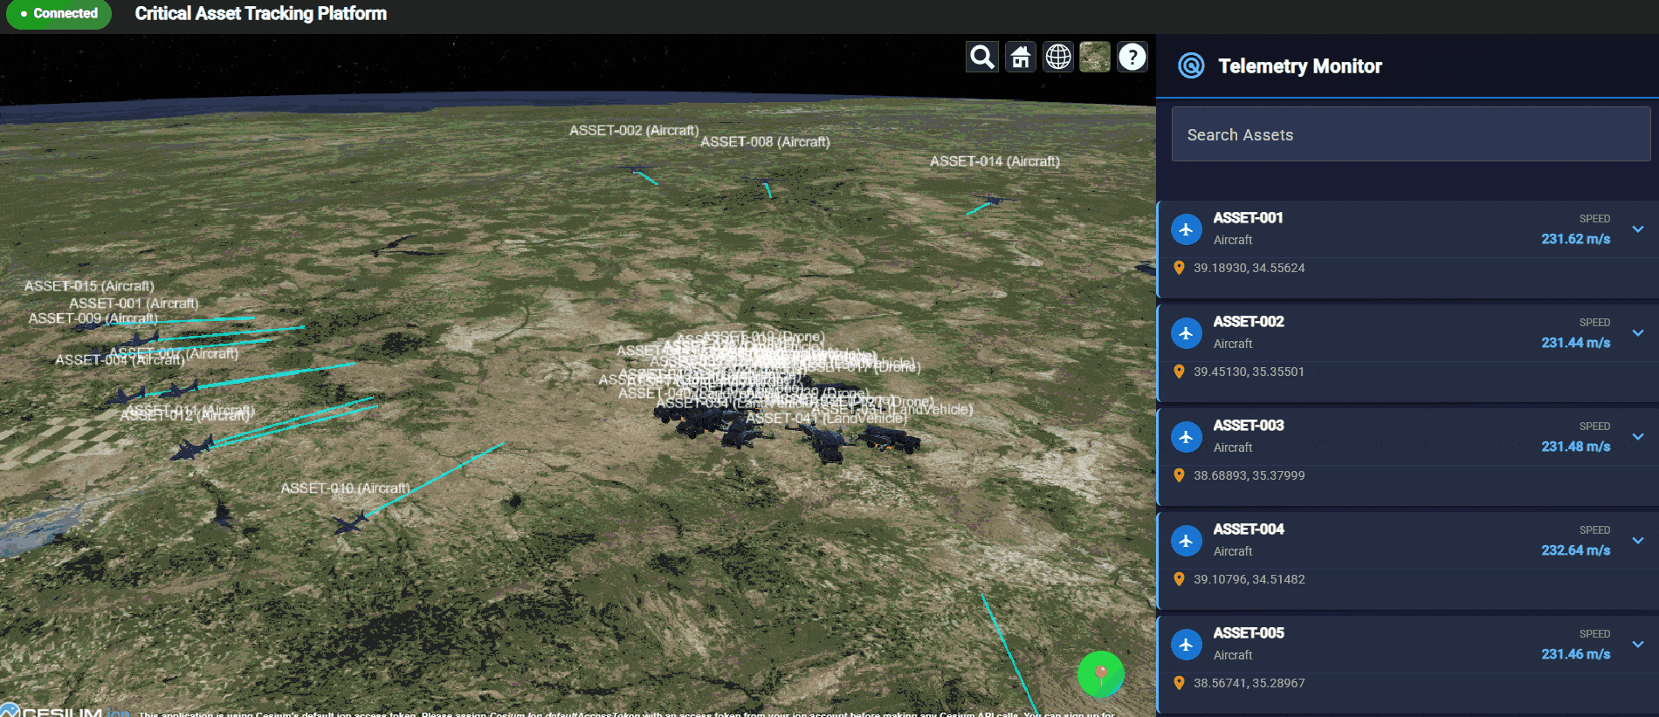Click the ASSET-001 aircraft icon

1186,229
